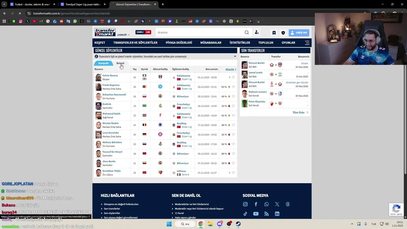Click the X icon under Sosyal Medya
Screen dimensions: 407x229
[x=277, y=204]
